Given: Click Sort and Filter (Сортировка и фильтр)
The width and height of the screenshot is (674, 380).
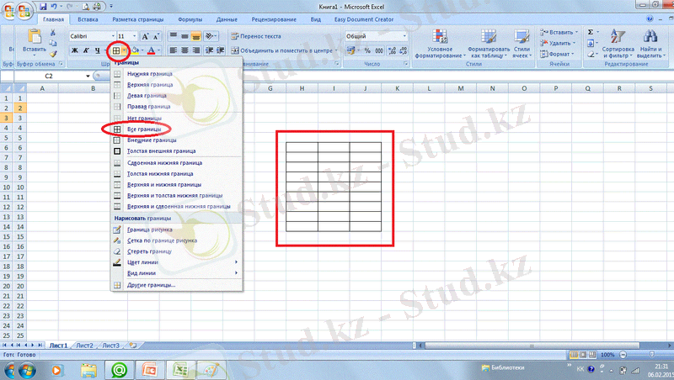Looking at the screenshot, I should (x=618, y=44).
